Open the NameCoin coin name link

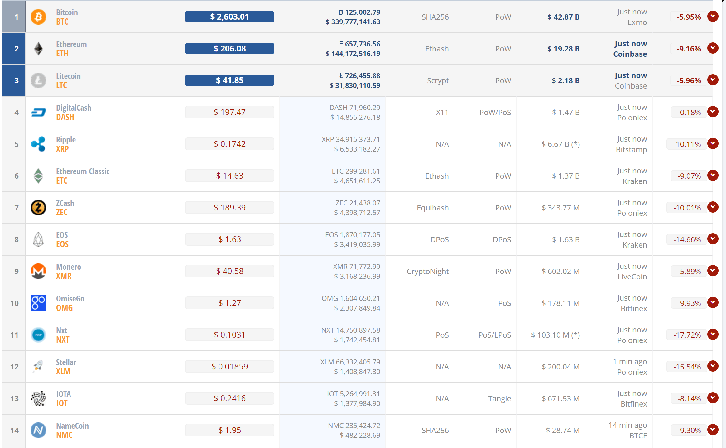click(x=72, y=426)
